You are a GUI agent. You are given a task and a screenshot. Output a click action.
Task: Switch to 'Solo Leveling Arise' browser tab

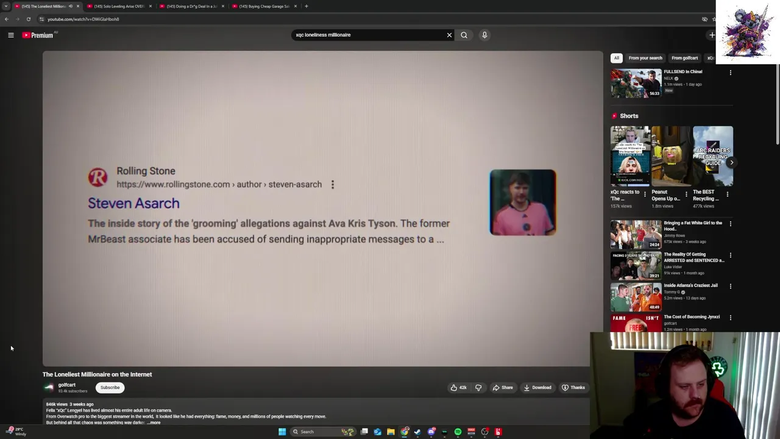pos(119,6)
